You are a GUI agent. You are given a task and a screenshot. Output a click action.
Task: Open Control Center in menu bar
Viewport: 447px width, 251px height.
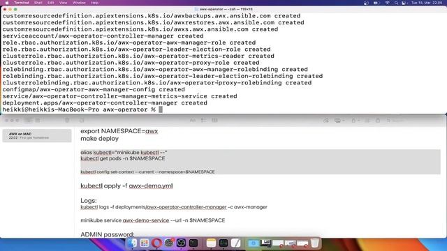tap(404, 3)
